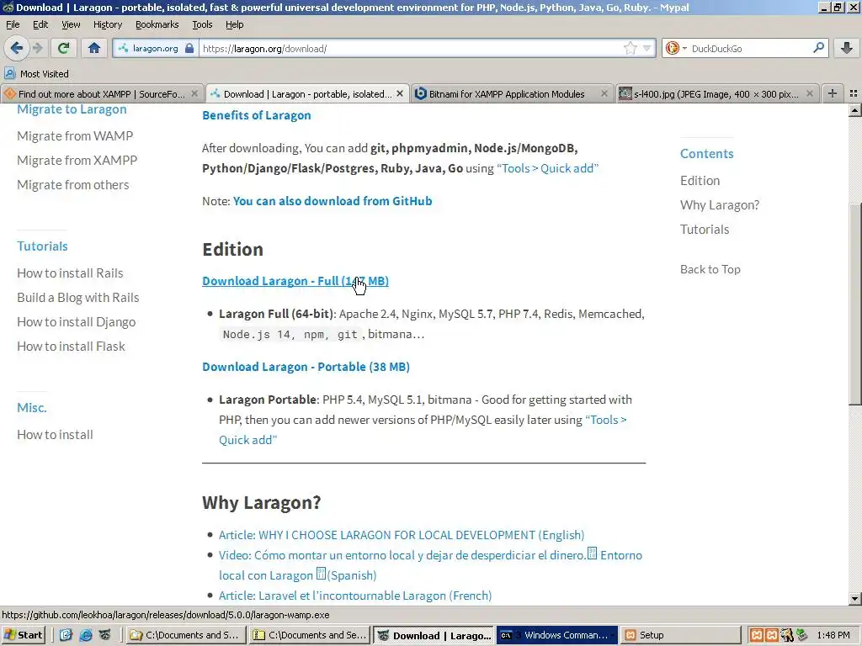The image size is (862, 646).
Task: Open Migrate from WAMP sidebar link
Action: tap(75, 135)
